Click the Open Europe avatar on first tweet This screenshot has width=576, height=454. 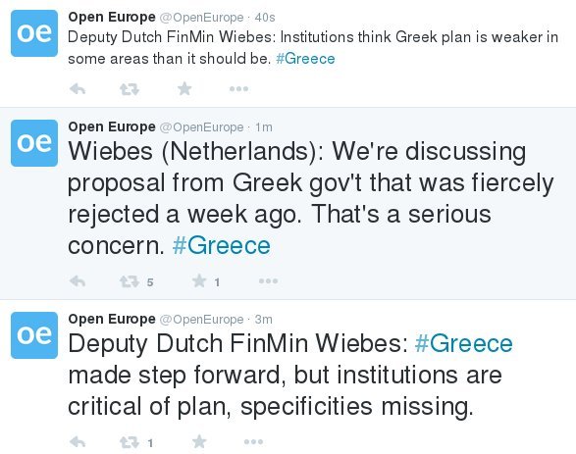[x=34, y=33]
